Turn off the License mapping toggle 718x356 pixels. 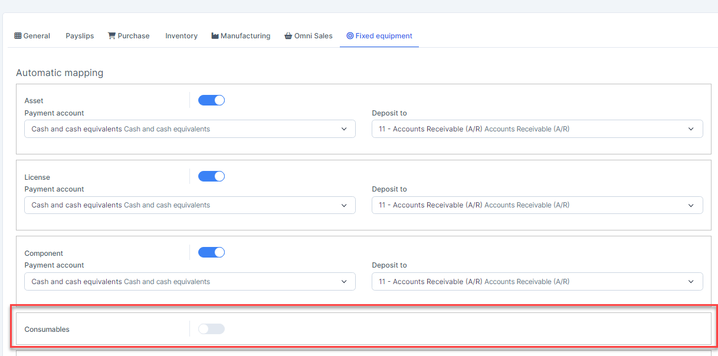pos(211,176)
